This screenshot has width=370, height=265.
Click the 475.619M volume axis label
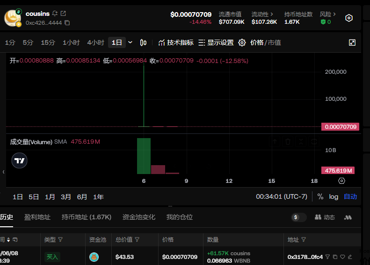(x=338, y=171)
